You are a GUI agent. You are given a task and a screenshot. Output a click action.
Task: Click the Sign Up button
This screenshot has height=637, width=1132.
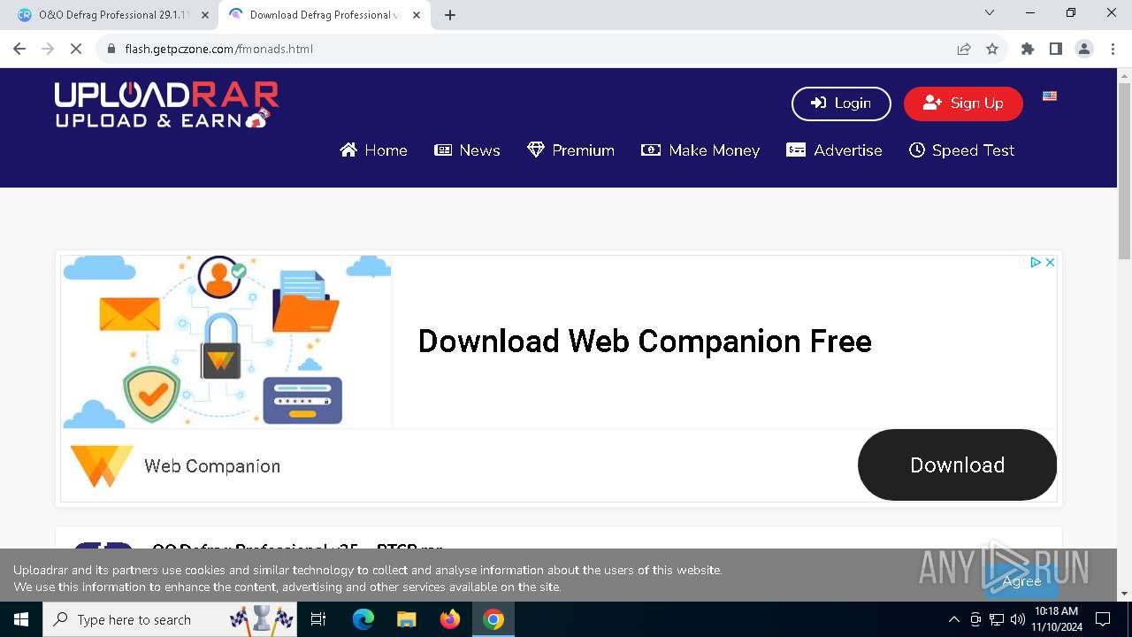pos(963,104)
